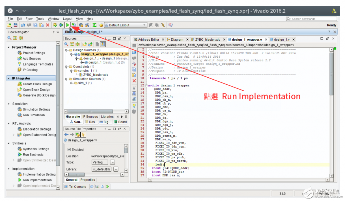
Task: Click the search magnifier icon in Sources panel
Action: [66, 44]
